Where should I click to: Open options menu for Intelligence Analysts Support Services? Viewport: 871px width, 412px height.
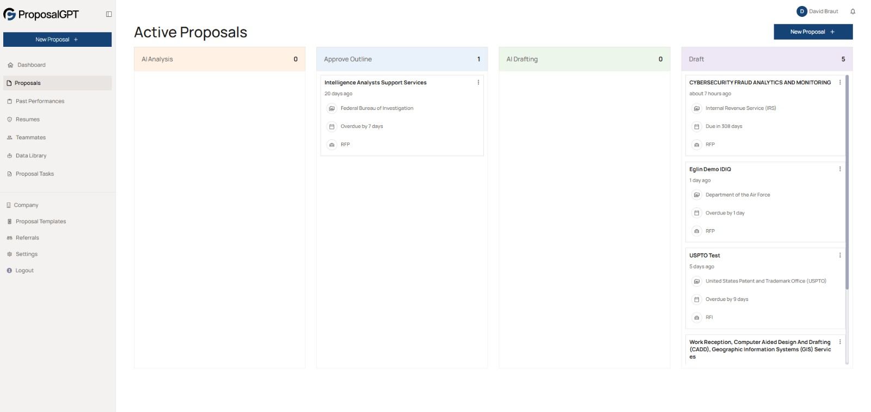[x=478, y=83]
